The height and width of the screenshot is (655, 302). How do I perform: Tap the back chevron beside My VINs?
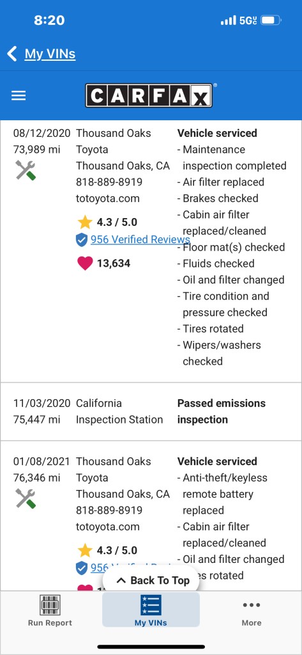point(12,54)
